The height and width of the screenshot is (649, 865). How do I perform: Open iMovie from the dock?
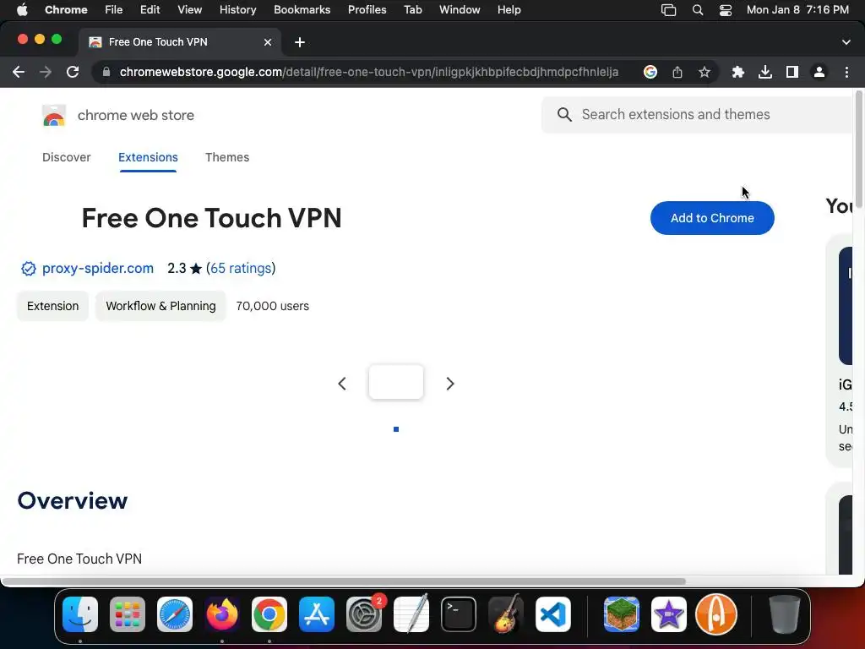(x=669, y=614)
